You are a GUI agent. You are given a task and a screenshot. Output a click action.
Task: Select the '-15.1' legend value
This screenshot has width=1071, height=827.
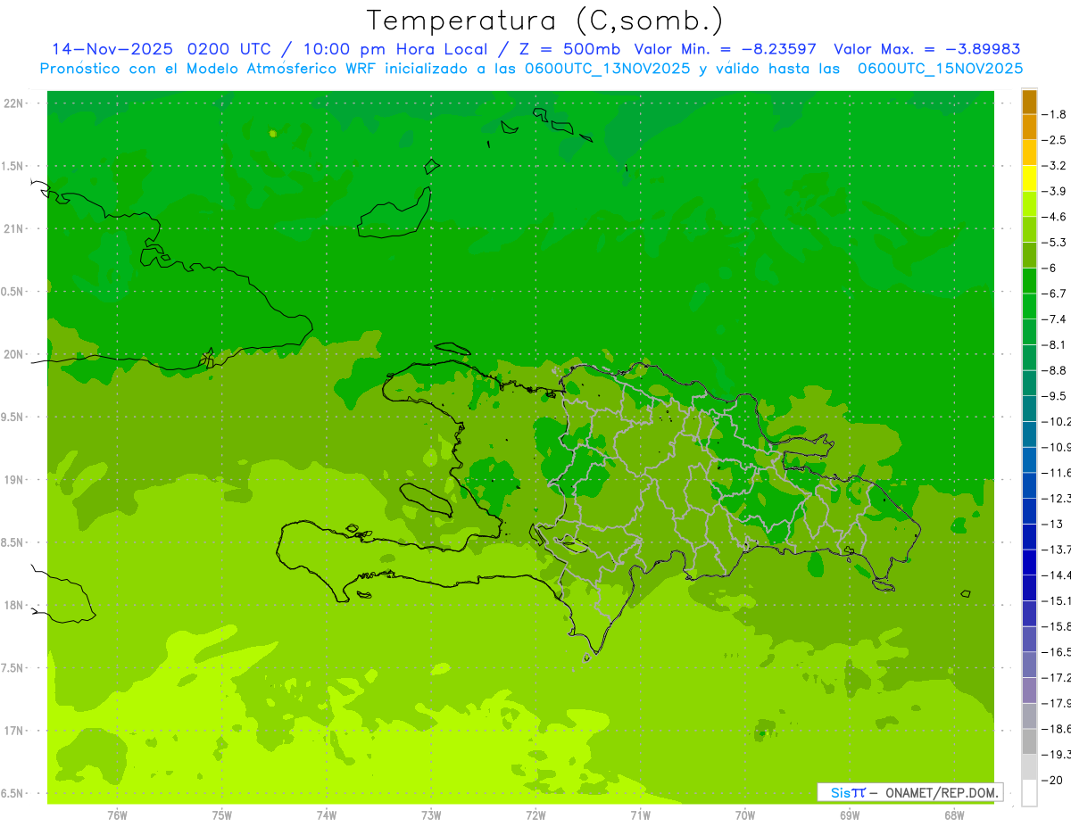point(1057,600)
